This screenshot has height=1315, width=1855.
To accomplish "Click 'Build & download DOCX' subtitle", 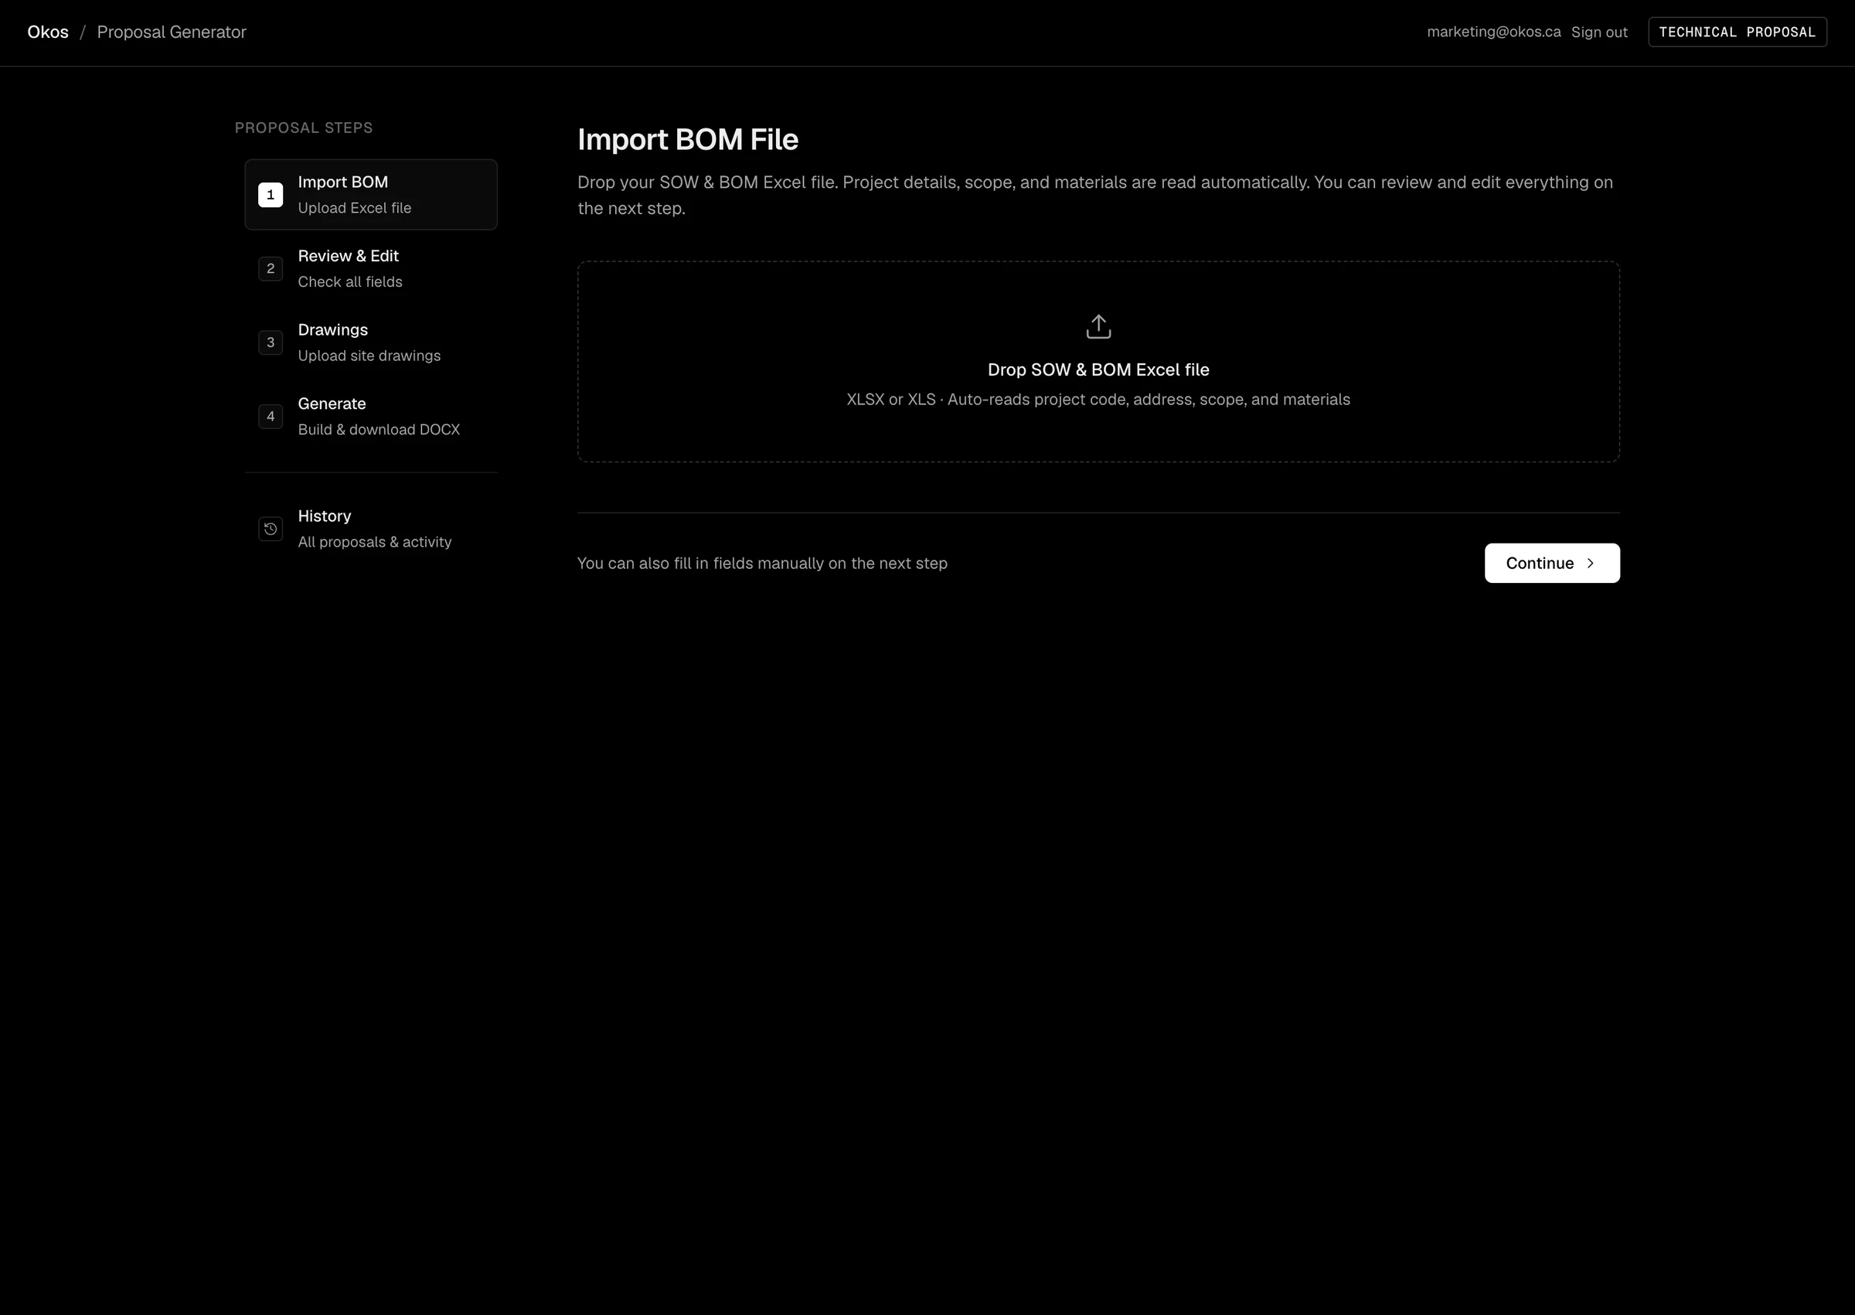I will (379, 429).
